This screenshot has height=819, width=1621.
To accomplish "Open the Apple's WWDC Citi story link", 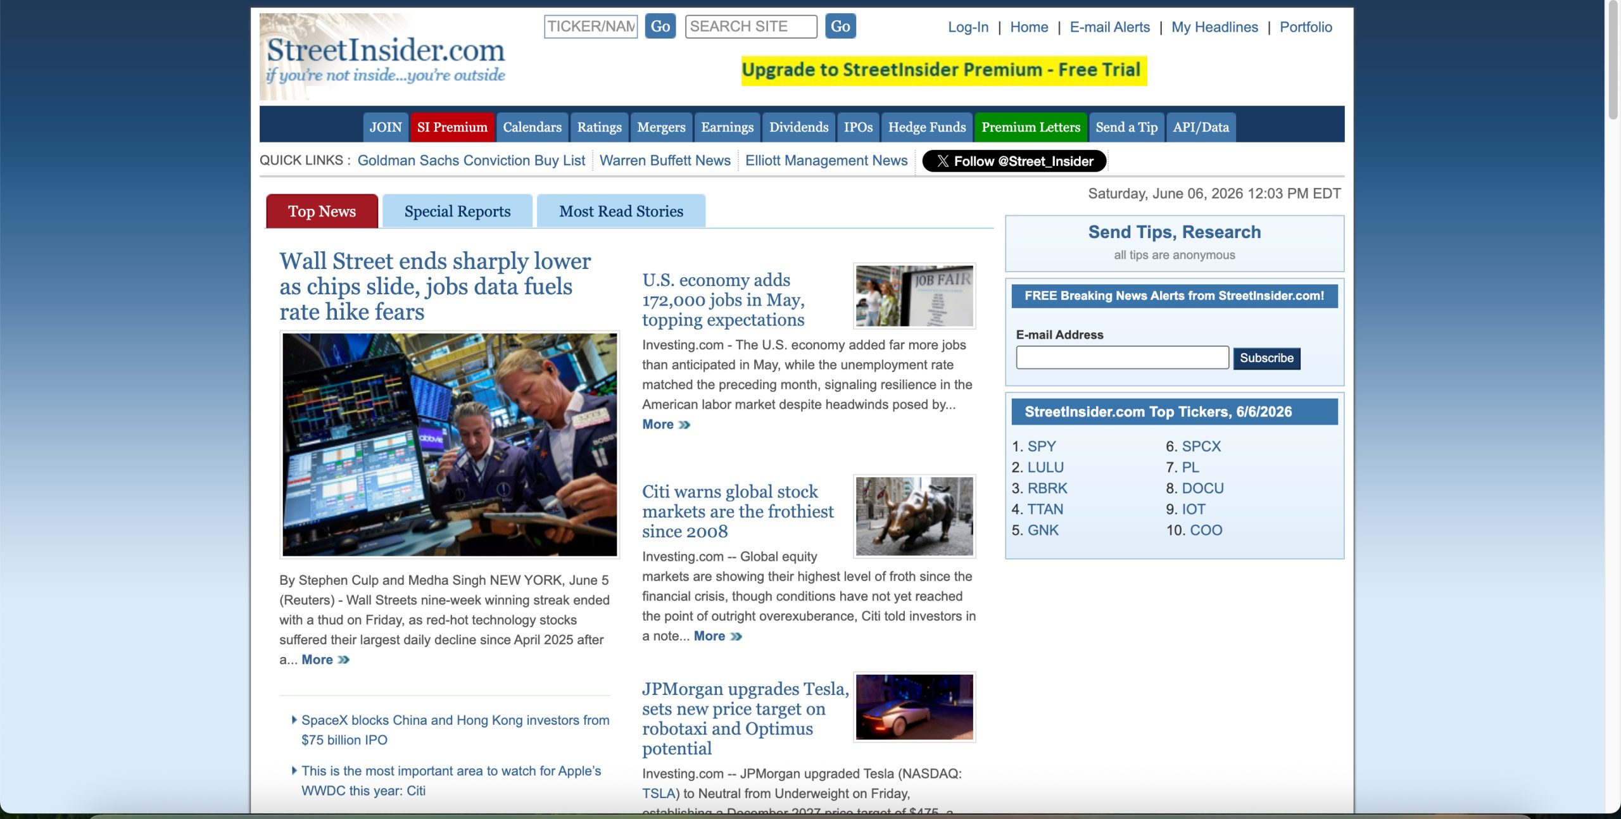I will (x=451, y=781).
